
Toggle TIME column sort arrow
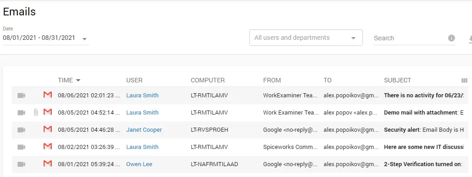click(78, 81)
